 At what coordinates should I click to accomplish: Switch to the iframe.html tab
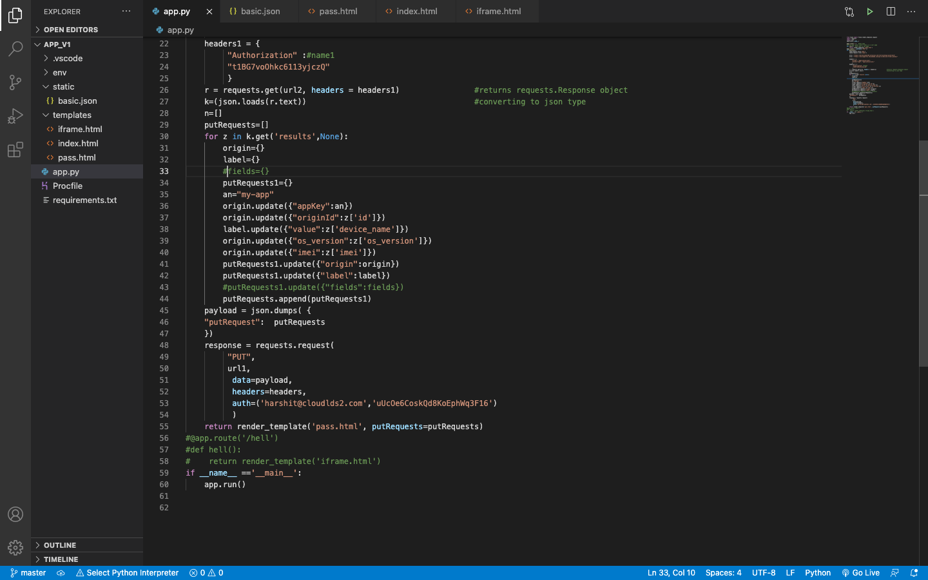point(497,11)
